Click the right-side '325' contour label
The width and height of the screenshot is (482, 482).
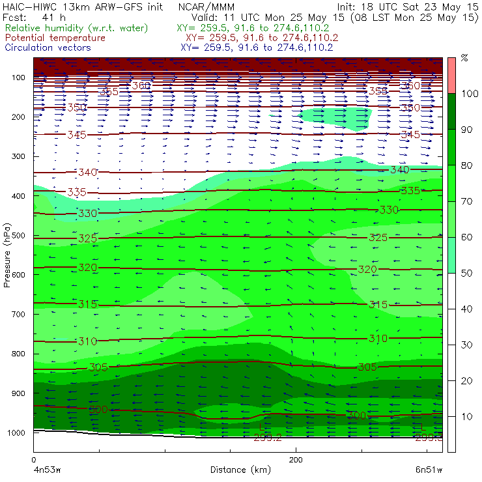coord(378,237)
